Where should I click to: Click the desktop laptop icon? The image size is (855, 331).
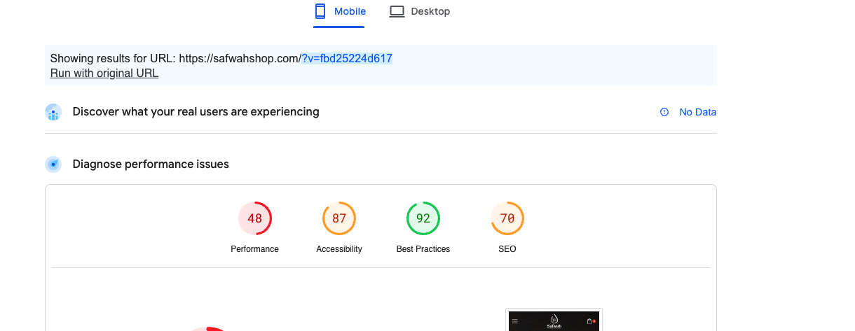coord(397,11)
